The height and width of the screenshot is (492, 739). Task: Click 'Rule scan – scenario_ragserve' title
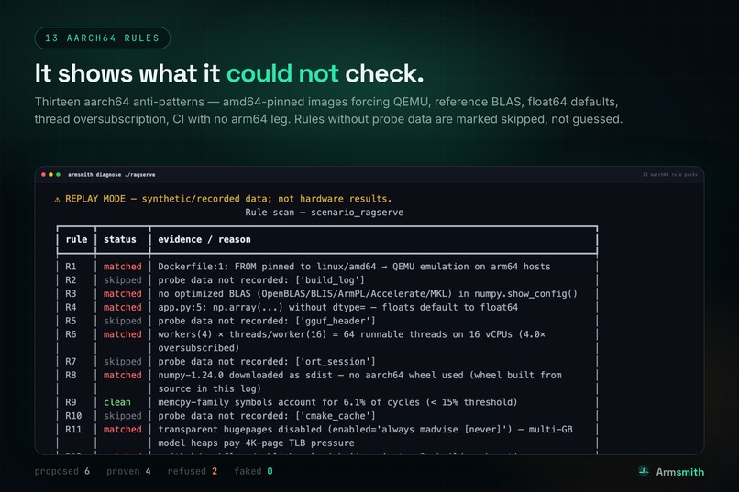click(325, 213)
